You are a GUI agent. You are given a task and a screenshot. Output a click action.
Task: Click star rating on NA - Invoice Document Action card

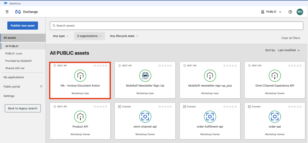click(100, 66)
